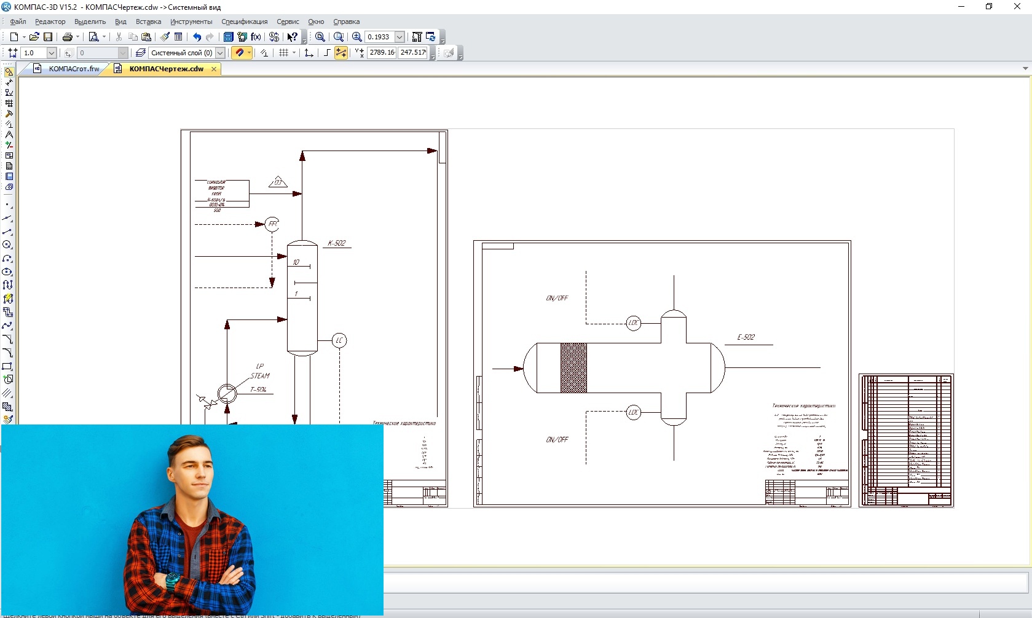Viewport: 1032px width, 618px height.
Task: Expand the grid settings dropdown arrow
Action: tap(294, 53)
